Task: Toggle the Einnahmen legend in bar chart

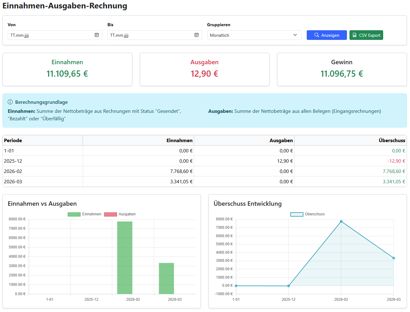Action: click(91, 214)
